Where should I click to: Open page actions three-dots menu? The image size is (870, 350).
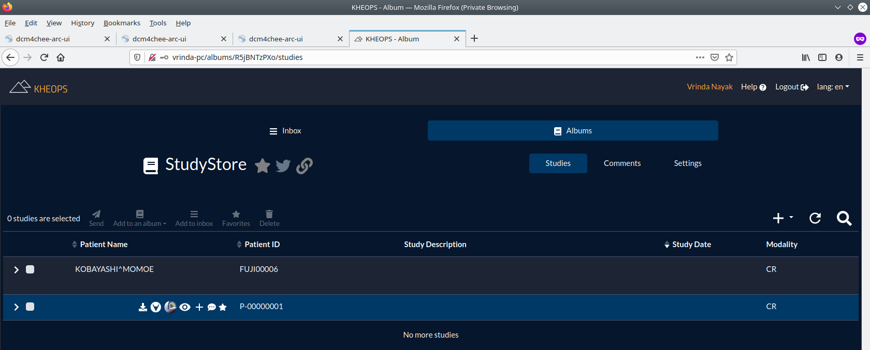pos(700,57)
